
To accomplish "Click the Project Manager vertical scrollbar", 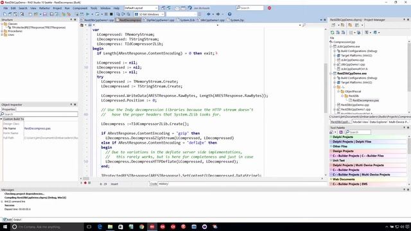I will pos(409,67).
